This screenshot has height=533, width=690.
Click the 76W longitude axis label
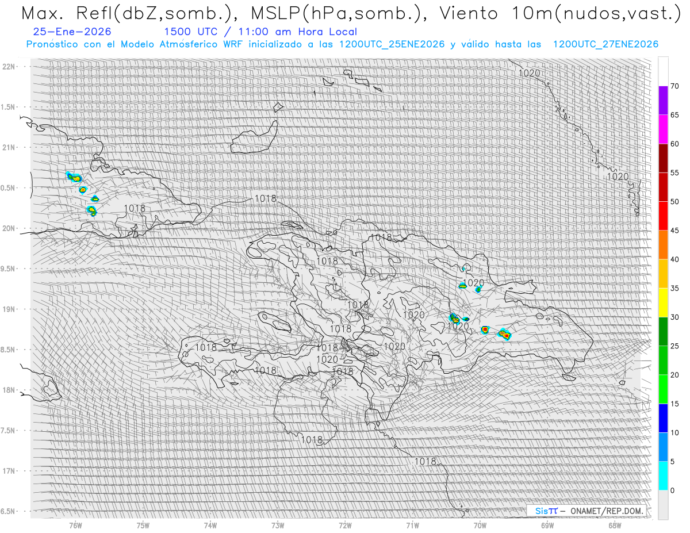click(x=76, y=526)
